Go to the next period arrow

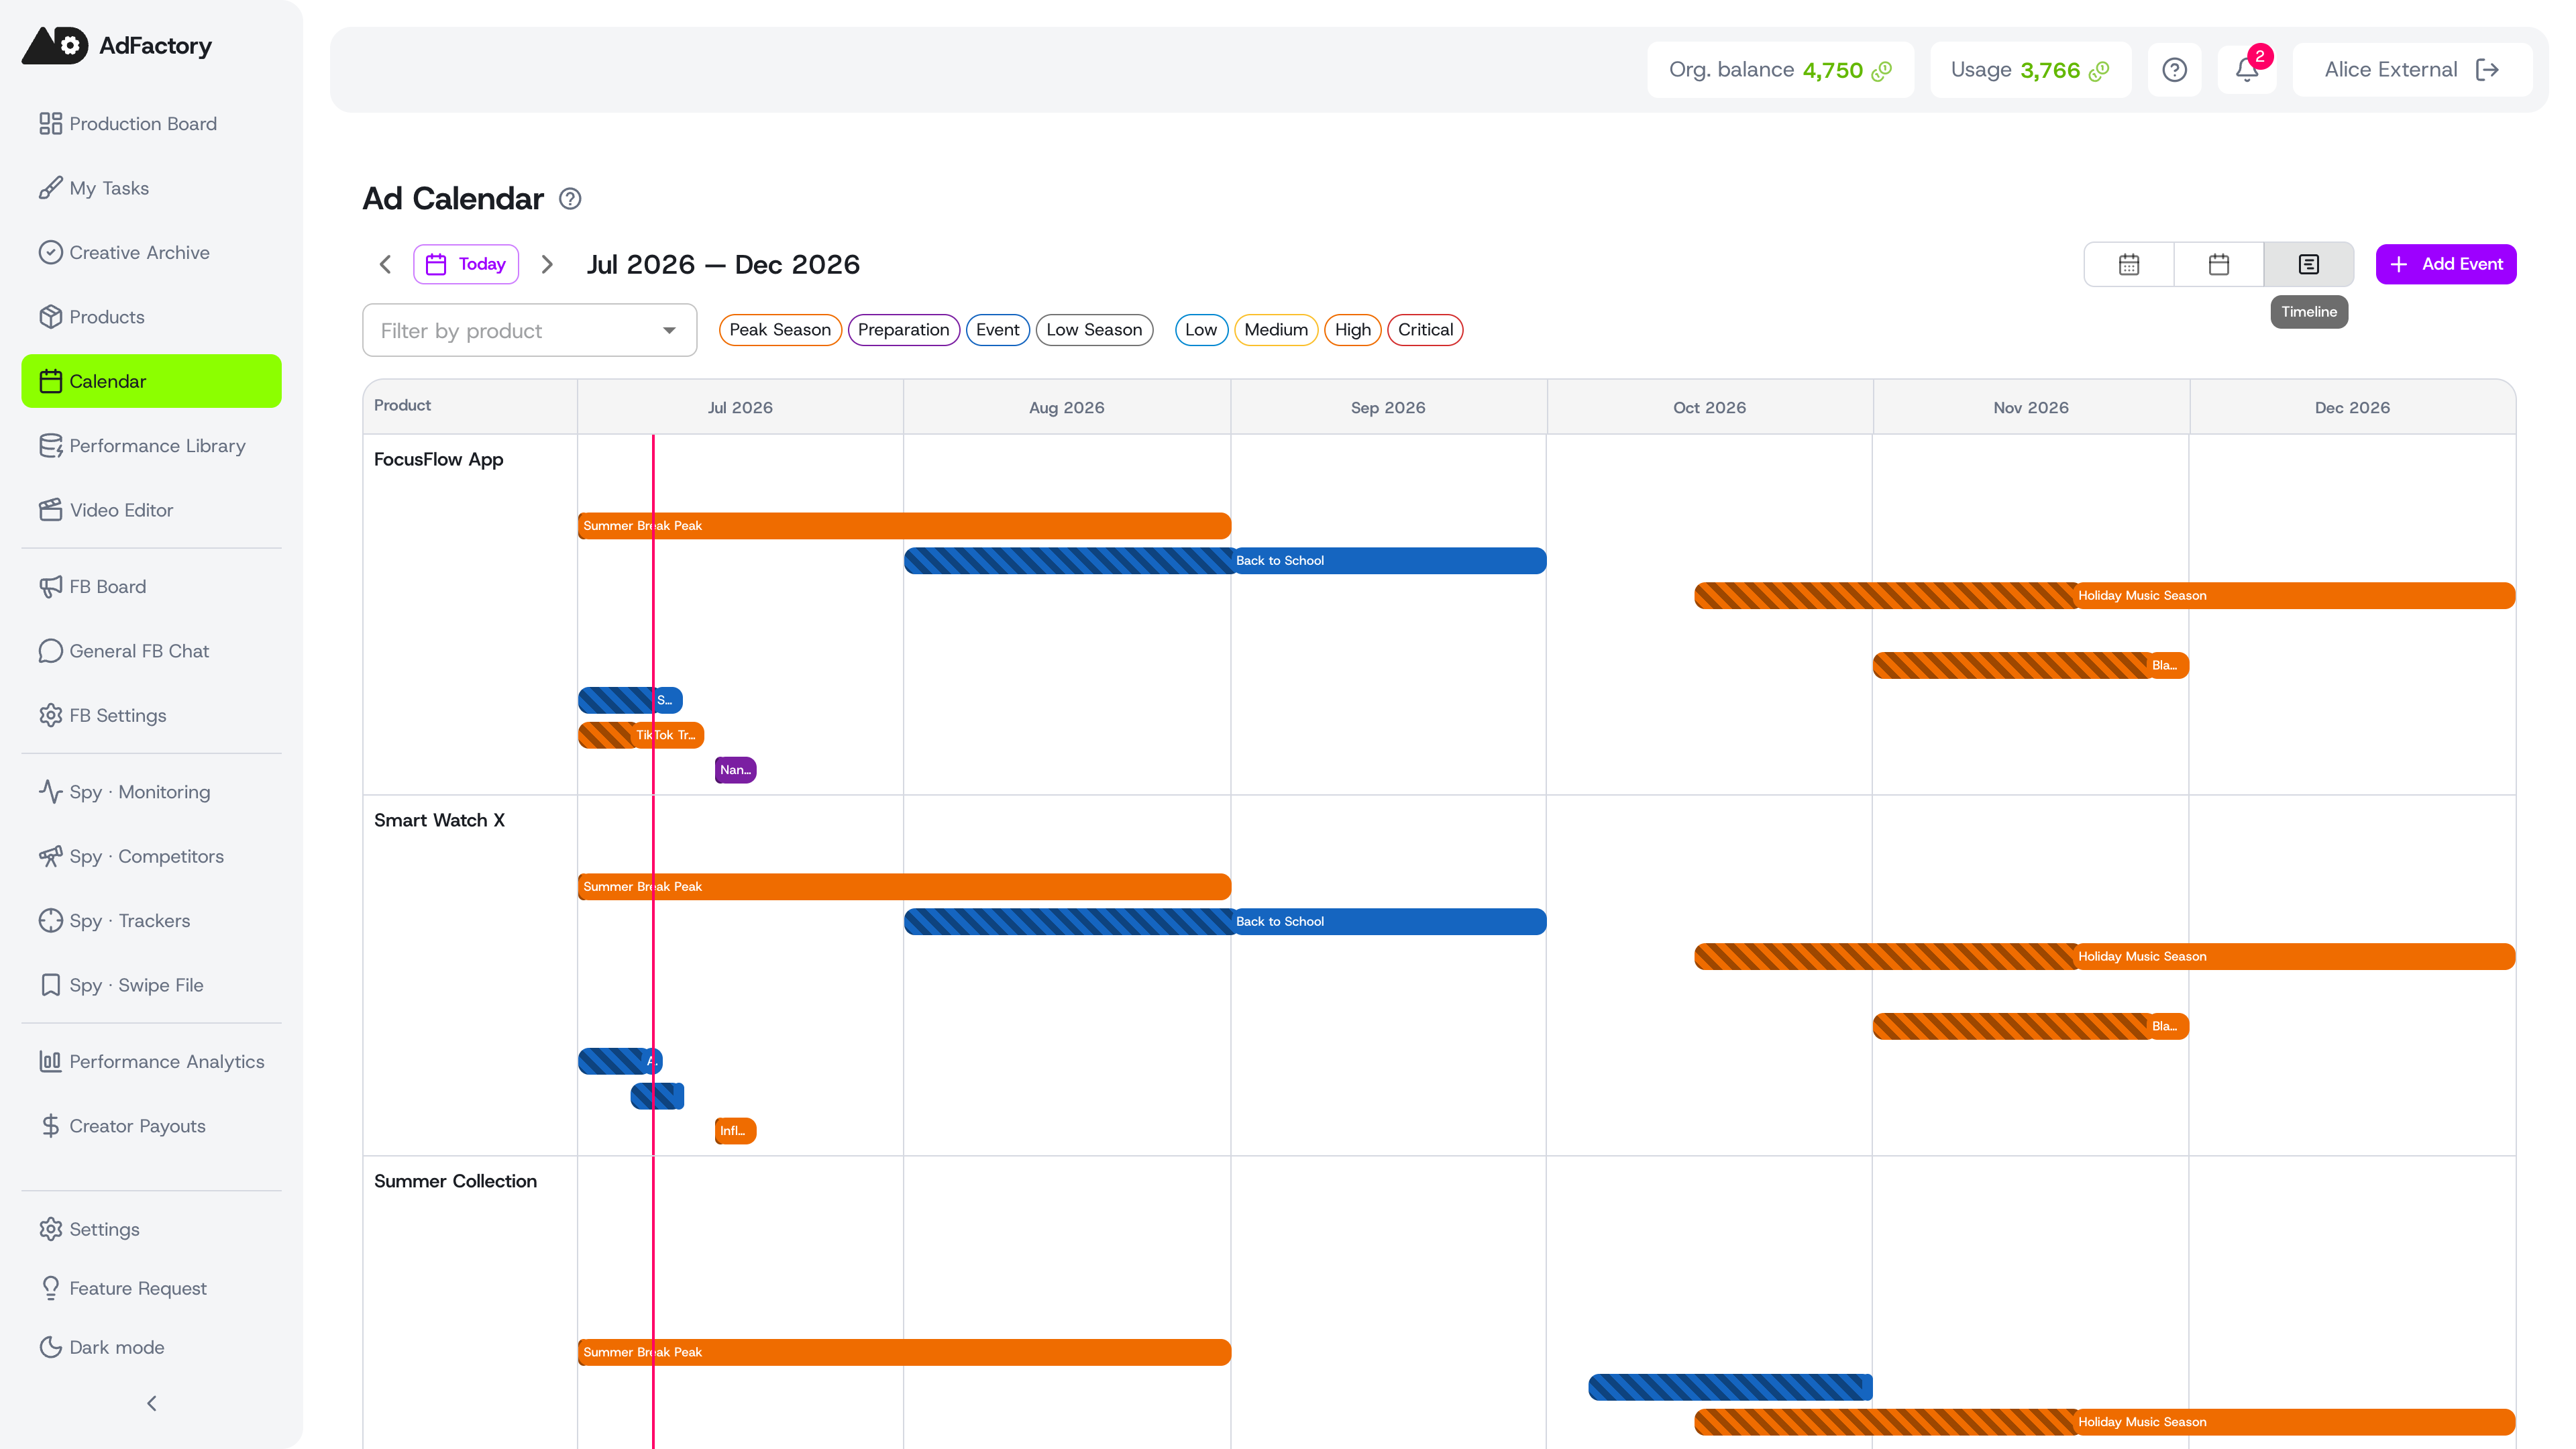[547, 264]
